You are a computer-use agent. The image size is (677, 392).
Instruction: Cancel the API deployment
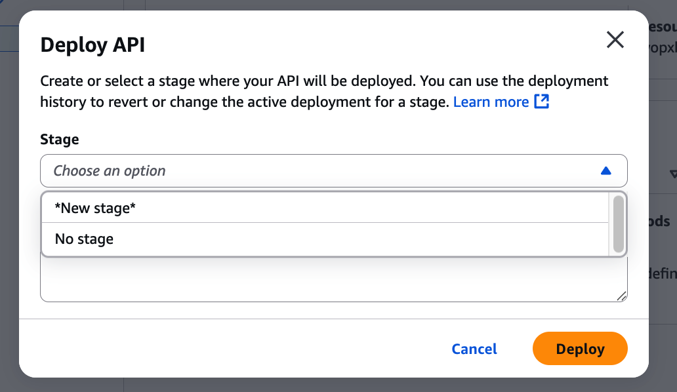pyautogui.click(x=474, y=349)
